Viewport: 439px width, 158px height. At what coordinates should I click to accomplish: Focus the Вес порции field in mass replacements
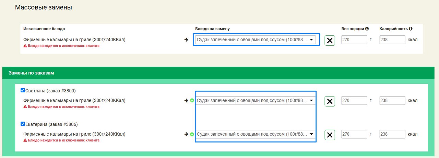[354, 39]
